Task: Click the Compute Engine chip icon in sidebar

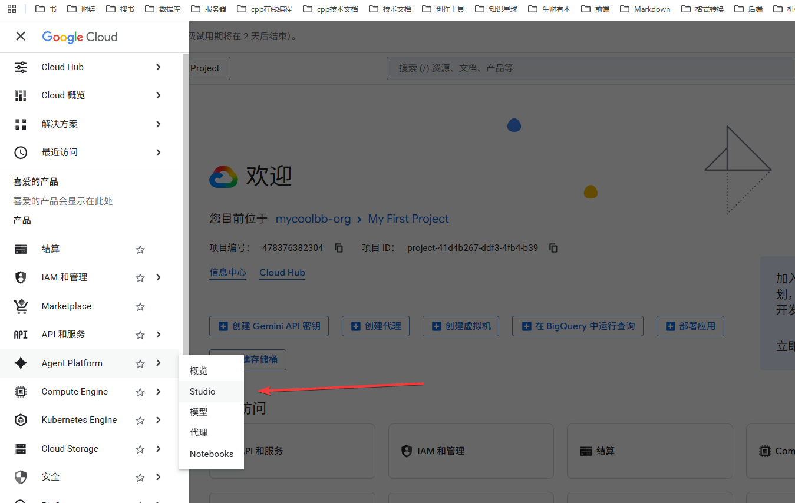Action: click(x=21, y=392)
